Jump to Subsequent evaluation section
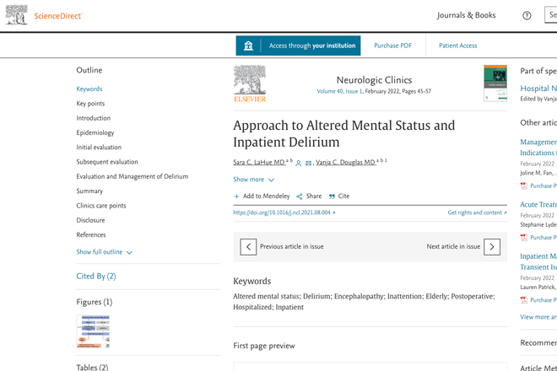This screenshot has width=557, height=371. (107, 162)
